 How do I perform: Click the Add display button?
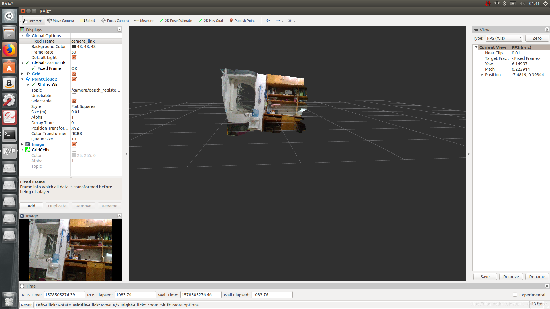31,206
